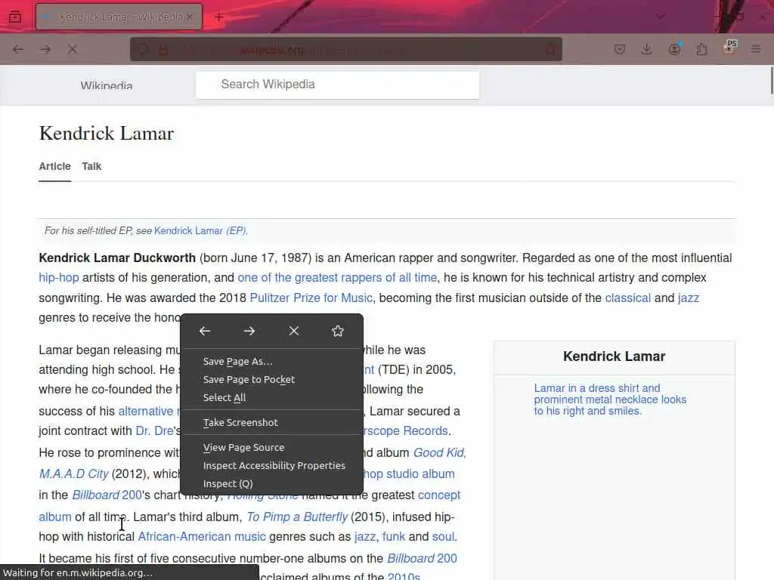Go back using browser toolbar arrow
The width and height of the screenshot is (774, 580).
point(18,49)
